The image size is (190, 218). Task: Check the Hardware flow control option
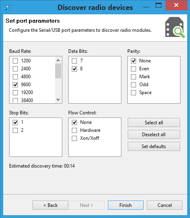coord(74,130)
